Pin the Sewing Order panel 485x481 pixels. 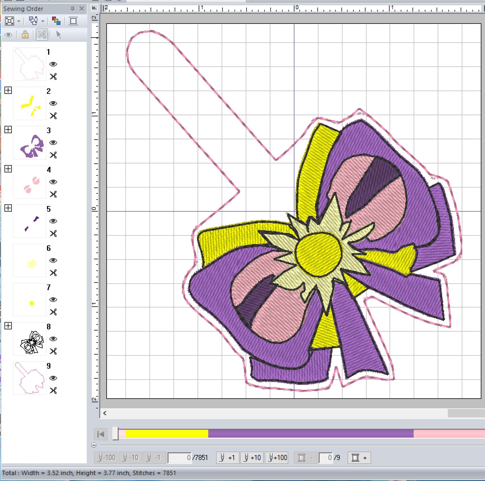(x=72, y=9)
